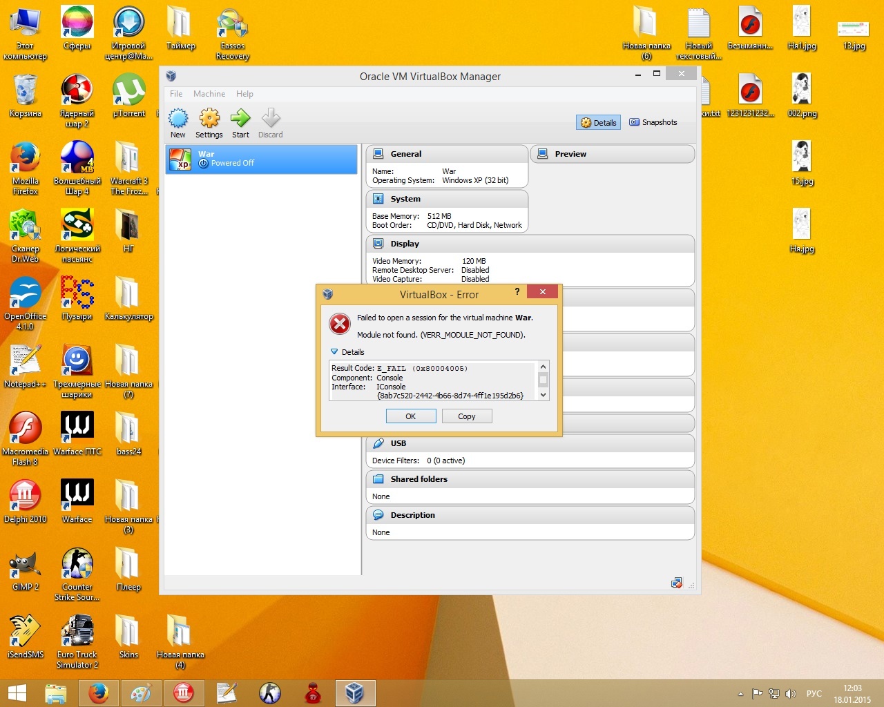
Task: Click the Eassos Recovery desktop icon
Action: [233, 33]
